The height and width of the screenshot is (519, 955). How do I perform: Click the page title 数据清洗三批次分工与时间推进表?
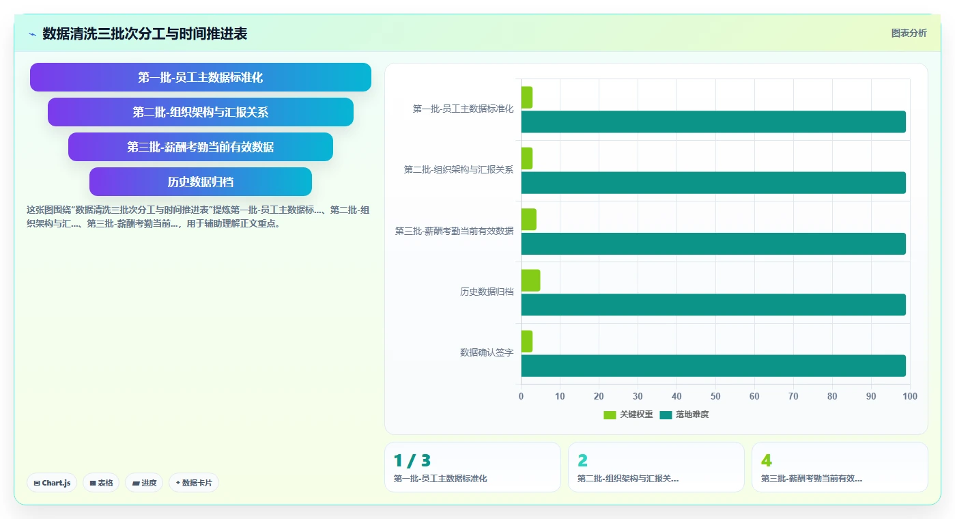click(145, 33)
